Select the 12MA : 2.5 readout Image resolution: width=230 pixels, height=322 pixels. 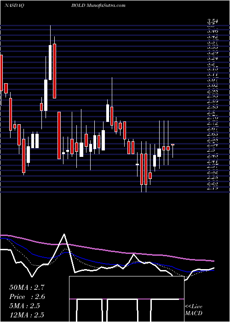click(x=27, y=315)
